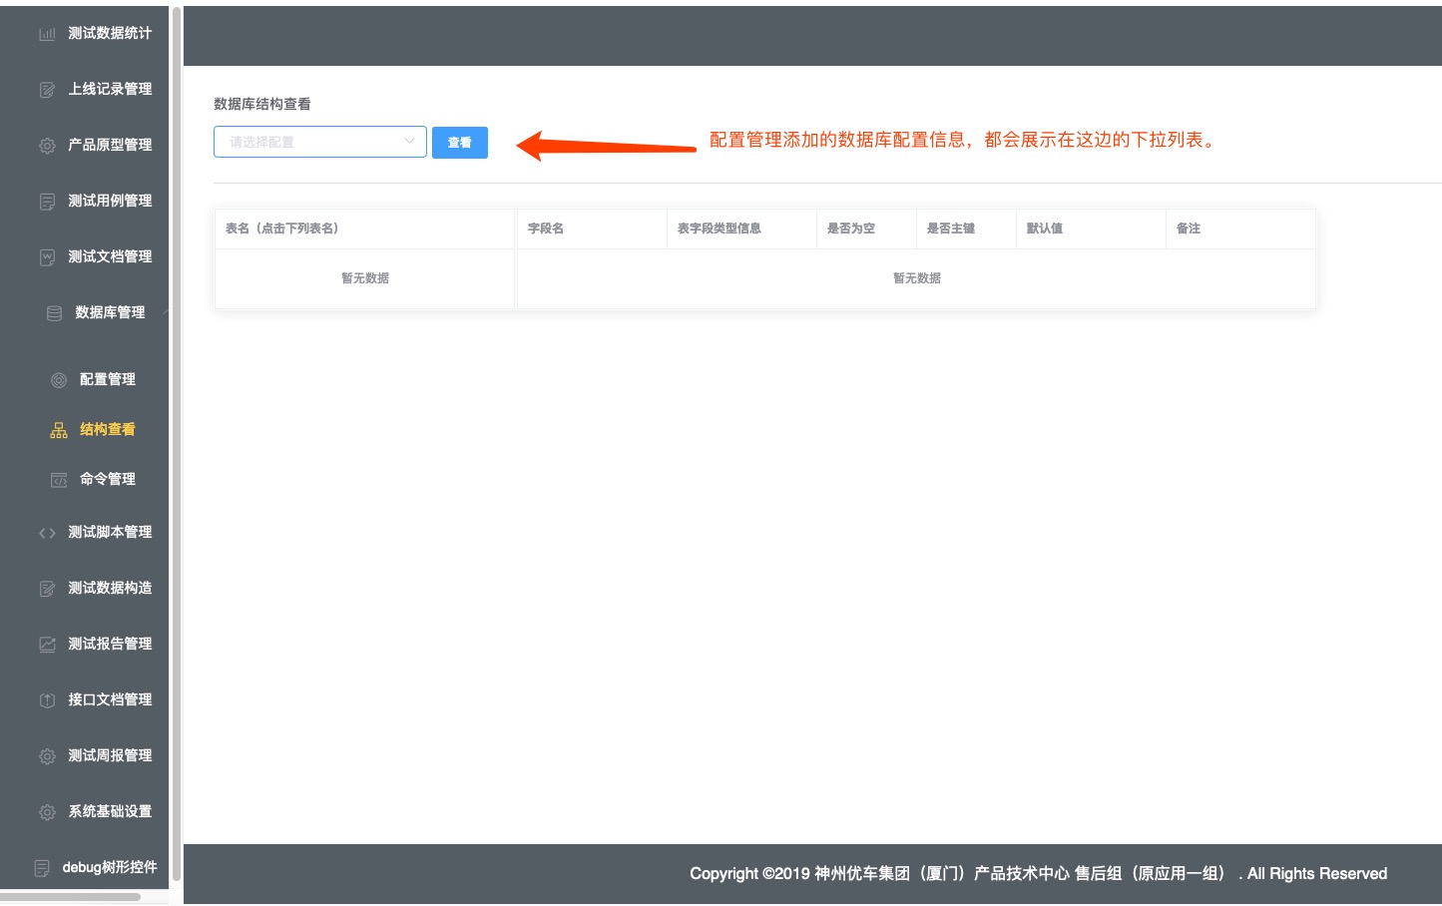Click the Word file icon beside 测试文档管理
The height and width of the screenshot is (906, 1442).
[47, 257]
